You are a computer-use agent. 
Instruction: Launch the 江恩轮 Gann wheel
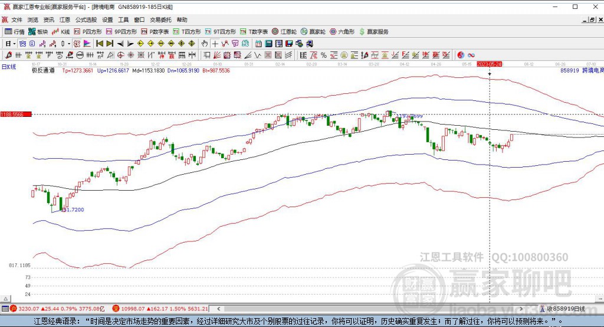(x=284, y=32)
